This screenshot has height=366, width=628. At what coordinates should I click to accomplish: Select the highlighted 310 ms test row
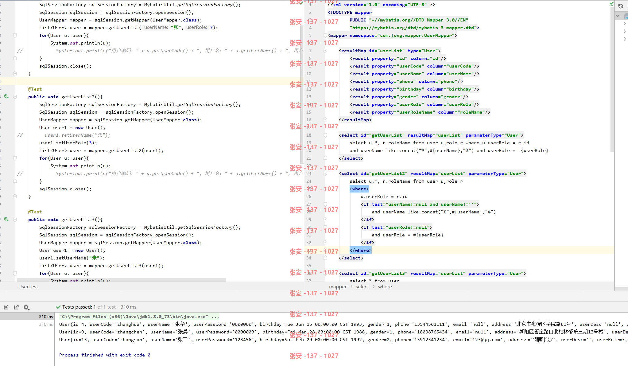point(27,317)
